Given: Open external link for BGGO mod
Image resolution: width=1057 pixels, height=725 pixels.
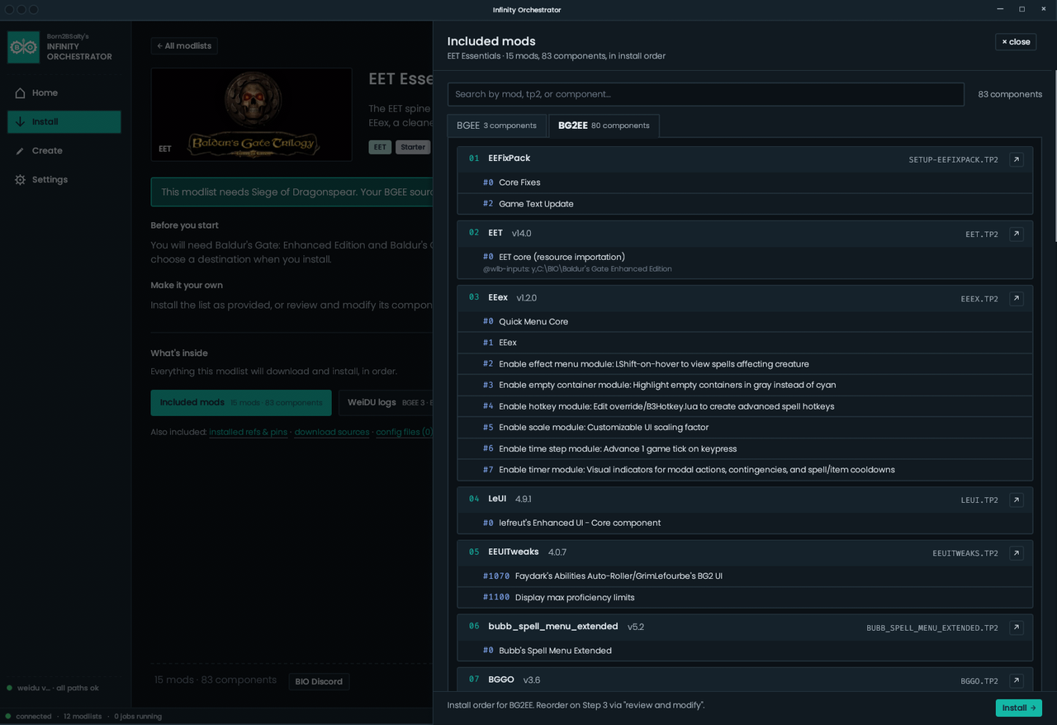Looking at the screenshot, I should tap(1017, 680).
